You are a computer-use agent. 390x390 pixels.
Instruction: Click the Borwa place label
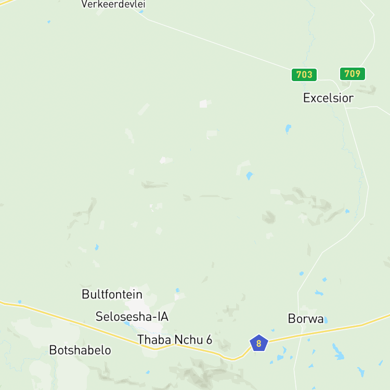click(x=306, y=318)
